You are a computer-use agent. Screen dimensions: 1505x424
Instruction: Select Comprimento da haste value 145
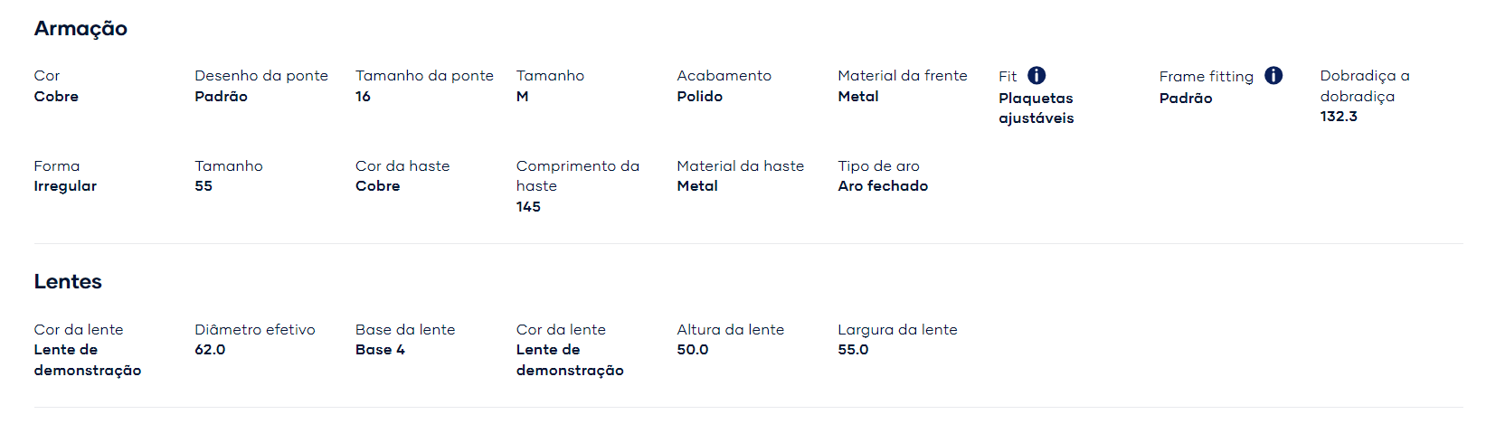528,207
